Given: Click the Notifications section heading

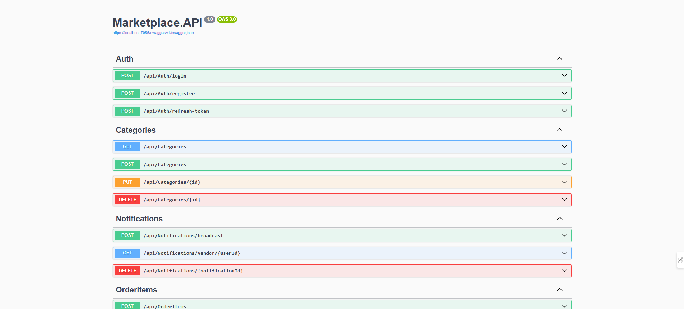Looking at the screenshot, I should click(139, 219).
